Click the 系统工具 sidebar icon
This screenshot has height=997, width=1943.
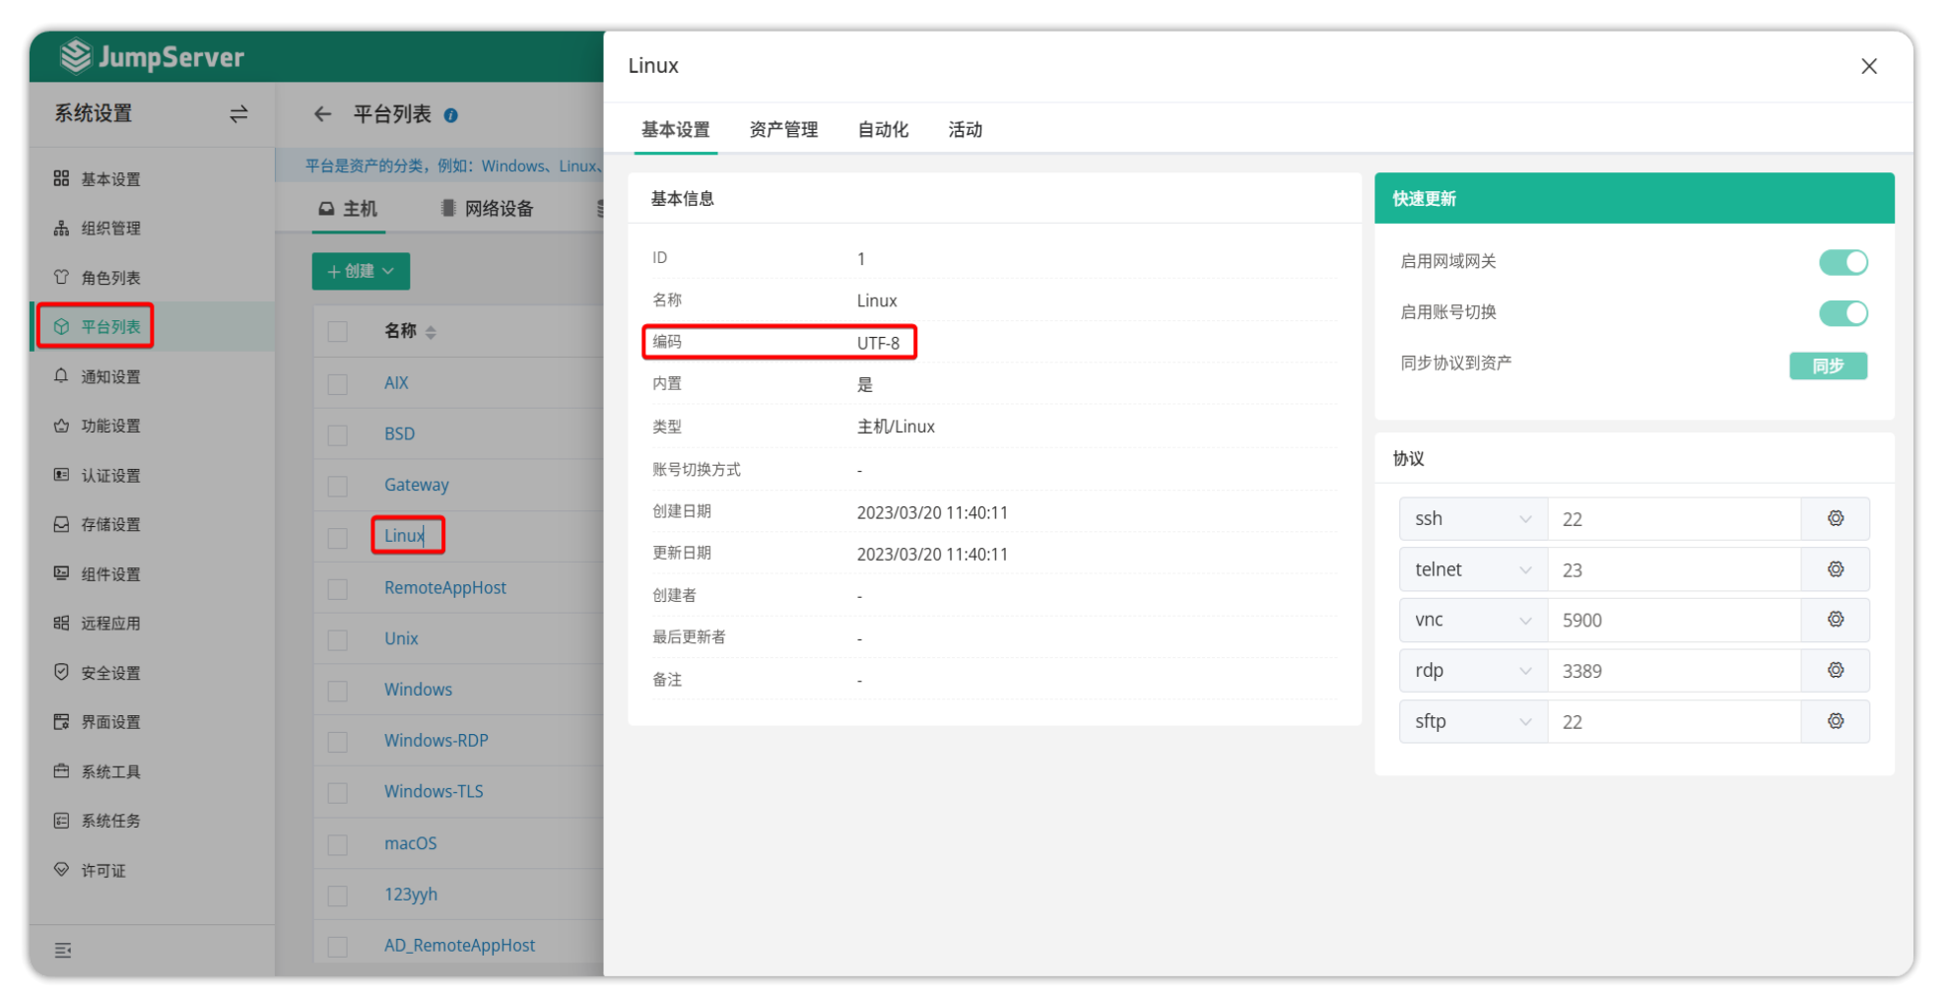[61, 770]
